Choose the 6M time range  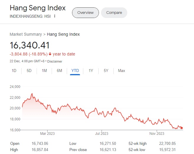tap(59, 71)
